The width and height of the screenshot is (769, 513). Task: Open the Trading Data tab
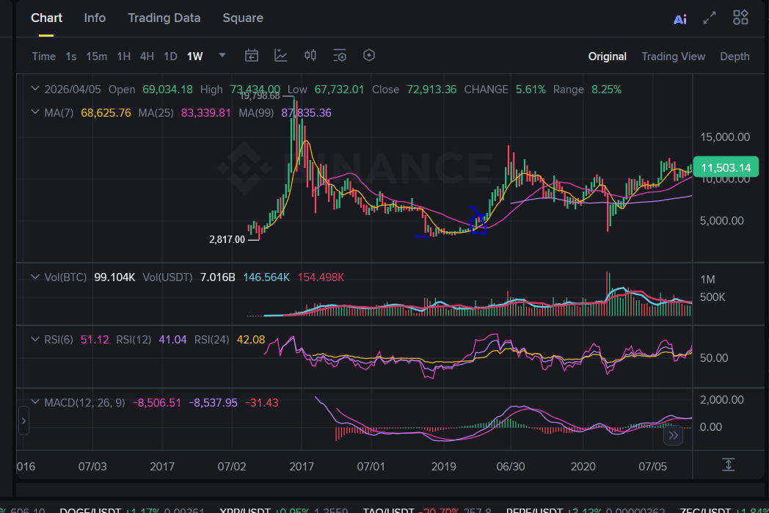coord(164,18)
